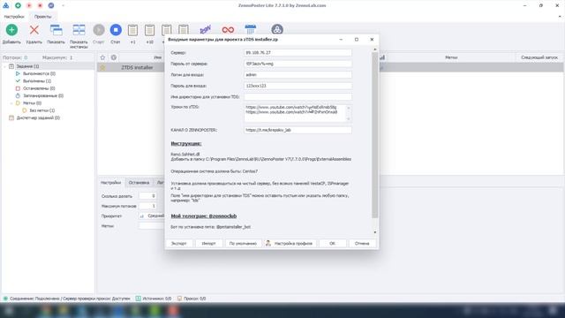565x318 pixels.
Task: Click the Метки column header
Action: pyautogui.click(x=451, y=57)
